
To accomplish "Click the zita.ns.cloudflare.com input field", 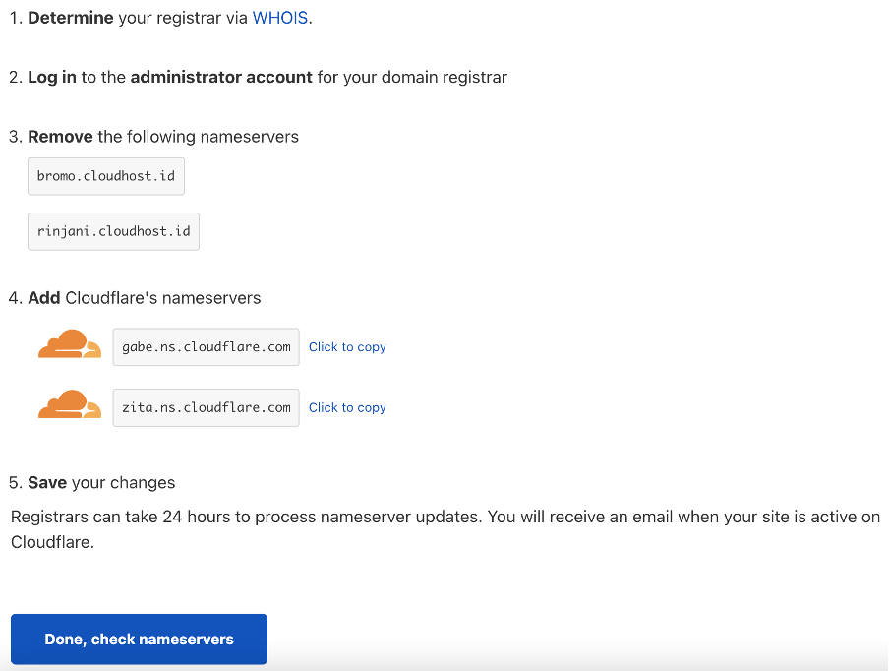I will (x=205, y=407).
